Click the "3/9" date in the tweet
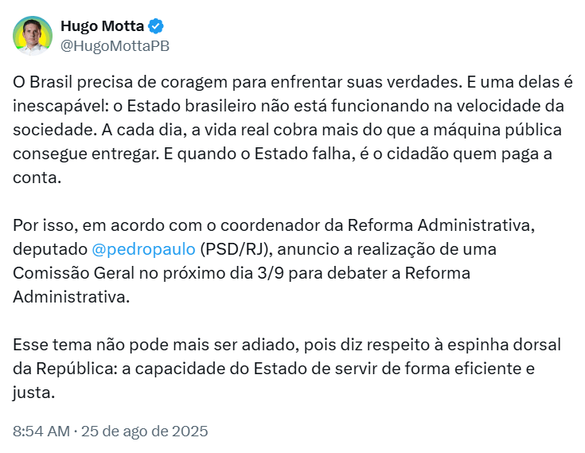Viewport: 585px width, 453px height. 271,273
